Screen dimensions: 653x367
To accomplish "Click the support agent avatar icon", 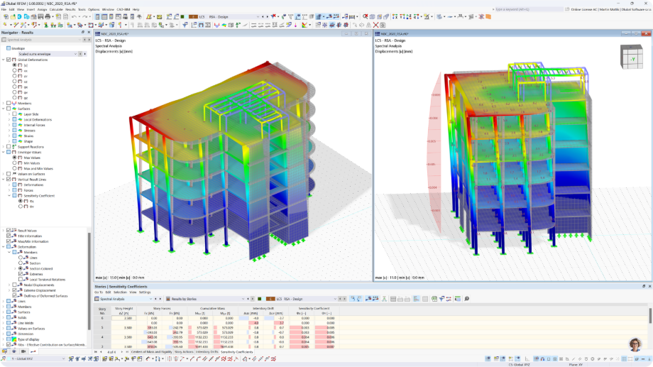I will coord(635,344).
